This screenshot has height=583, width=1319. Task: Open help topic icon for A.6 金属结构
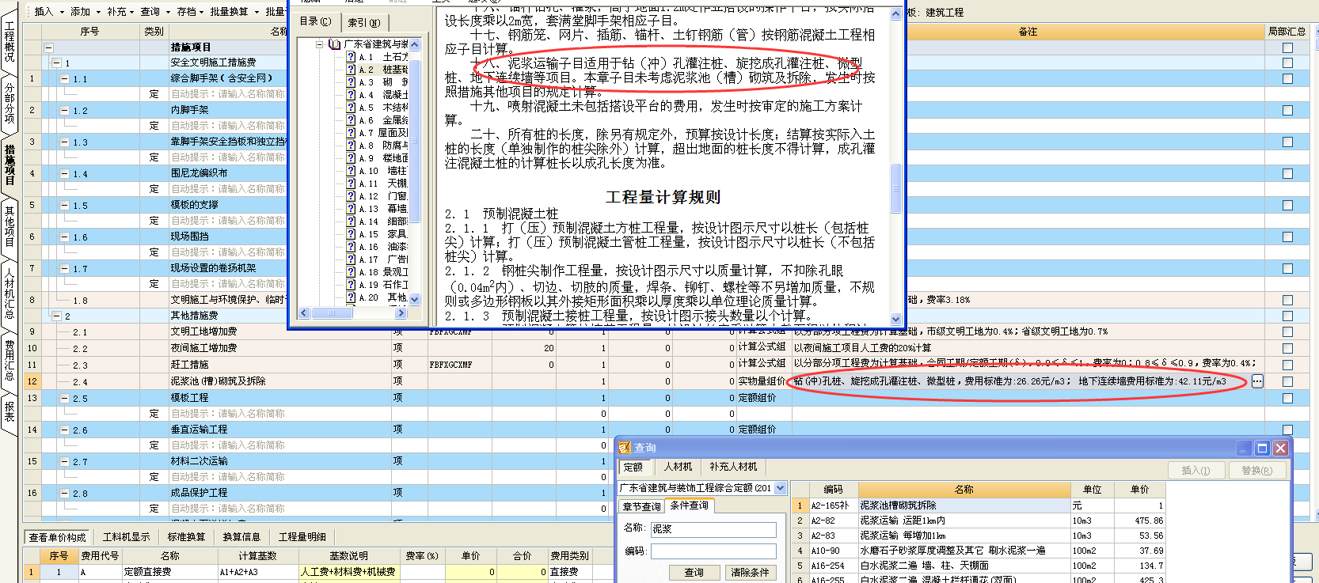click(x=351, y=120)
